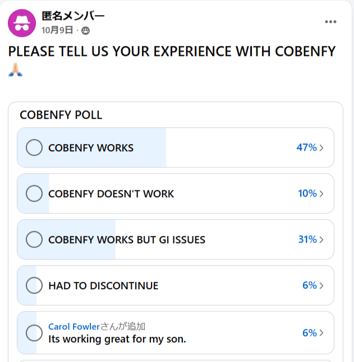Open the 10% voters list chevron

(321, 194)
